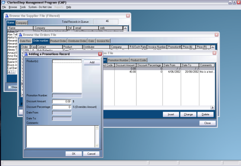Viewport: 241px width, 166px height.
Task: Click the Browse the Orders File window icon
Action: pos(20,35)
